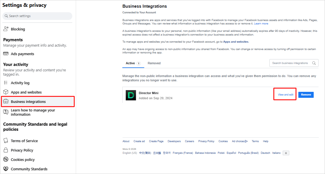The image size is (325, 174).
Task: Click the Ads payments card icon
Action: [x=6, y=54]
